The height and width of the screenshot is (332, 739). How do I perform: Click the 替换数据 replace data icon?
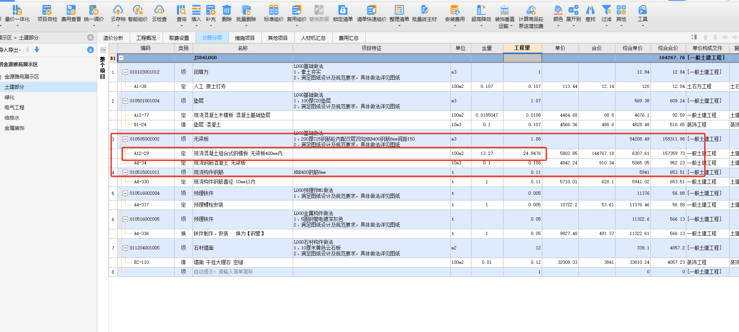tap(319, 10)
